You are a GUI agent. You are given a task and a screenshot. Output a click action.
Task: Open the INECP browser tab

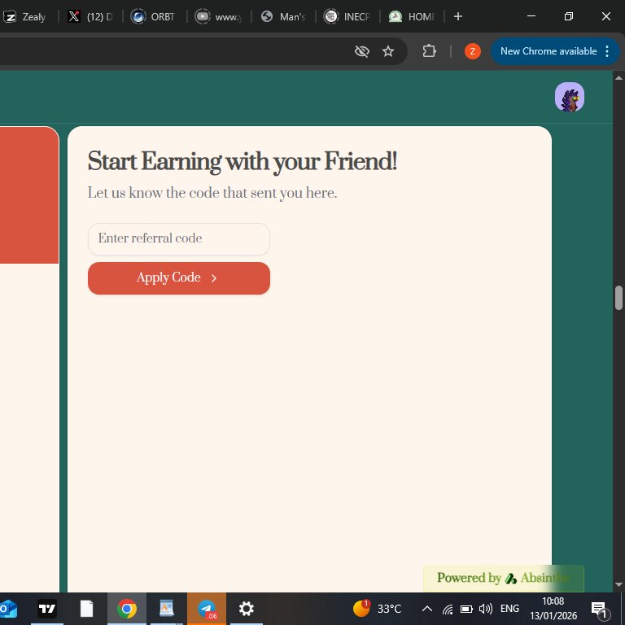click(347, 17)
